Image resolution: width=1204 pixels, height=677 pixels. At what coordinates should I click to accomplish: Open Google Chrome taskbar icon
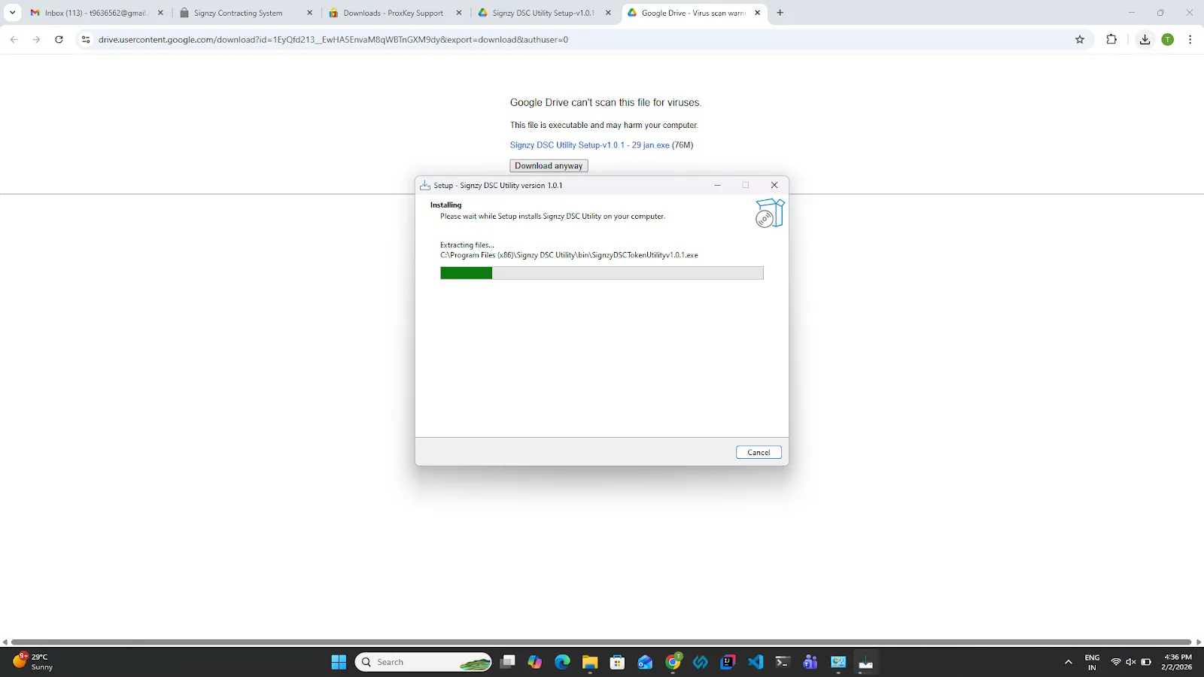click(673, 662)
